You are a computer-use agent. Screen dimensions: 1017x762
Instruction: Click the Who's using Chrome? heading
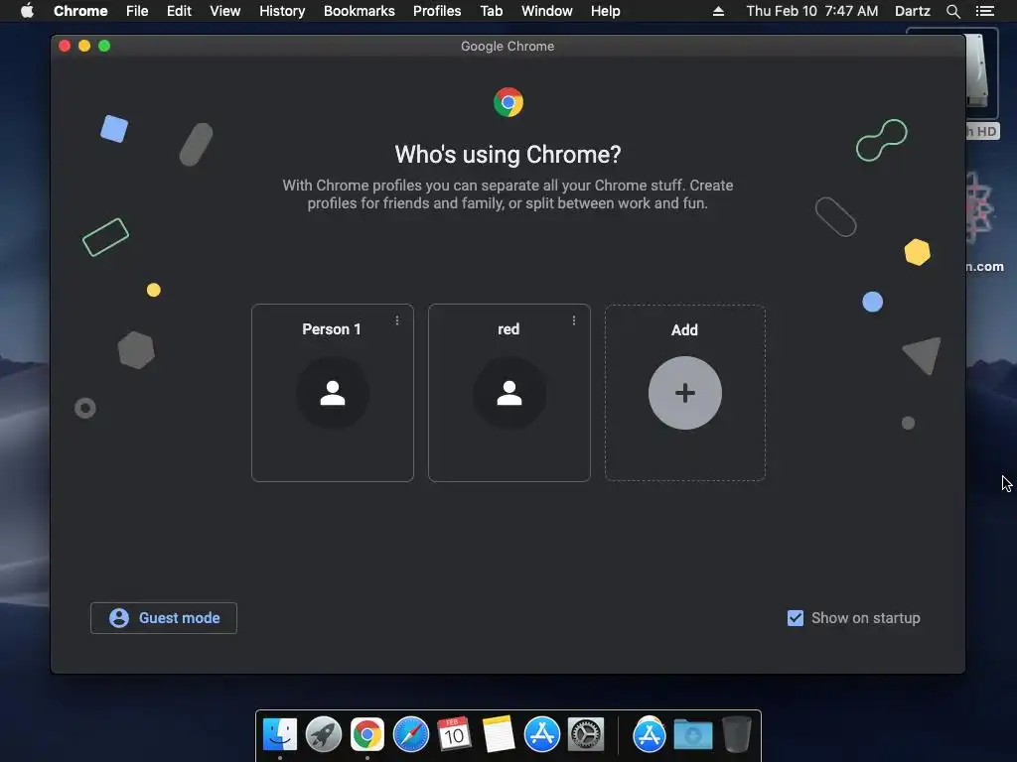tap(508, 154)
